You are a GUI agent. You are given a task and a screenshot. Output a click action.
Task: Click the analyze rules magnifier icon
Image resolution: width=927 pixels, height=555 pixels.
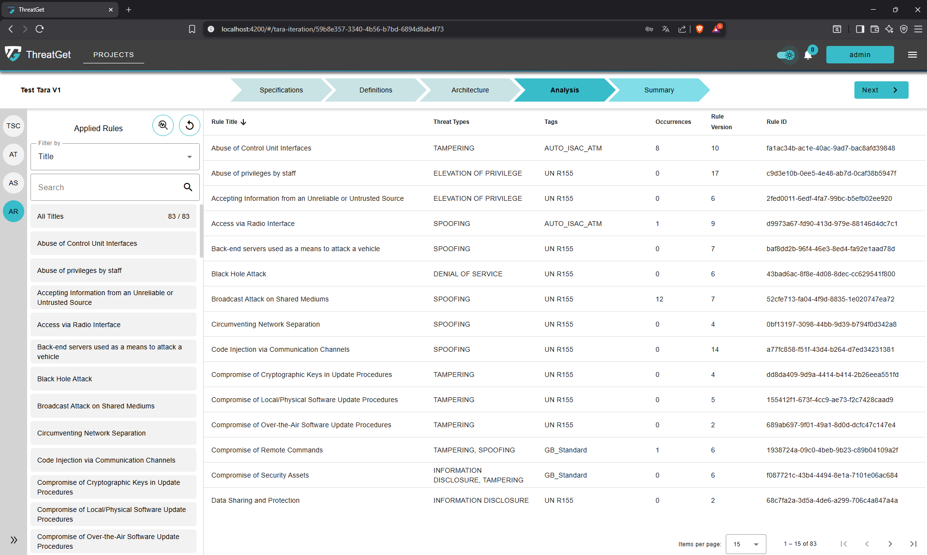click(x=163, y=125)
